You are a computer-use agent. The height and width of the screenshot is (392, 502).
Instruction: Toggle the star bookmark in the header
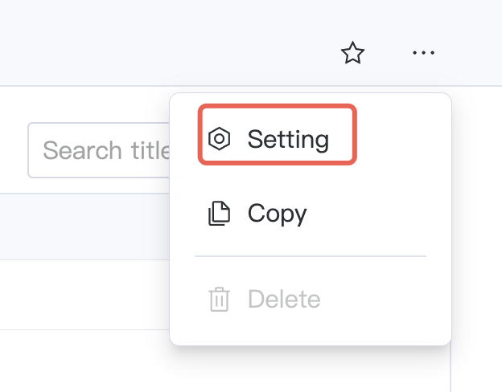352,54
